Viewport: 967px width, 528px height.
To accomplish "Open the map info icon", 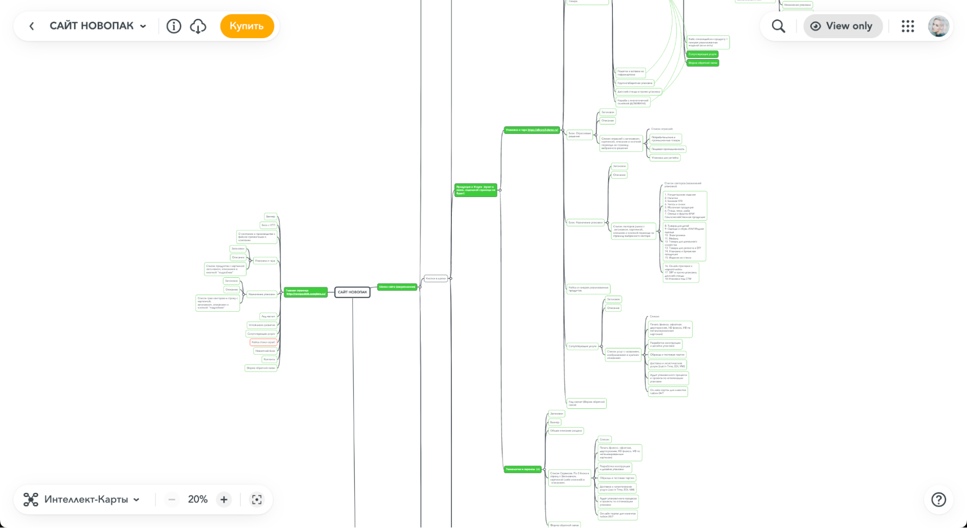I will [x=174, y=26].
